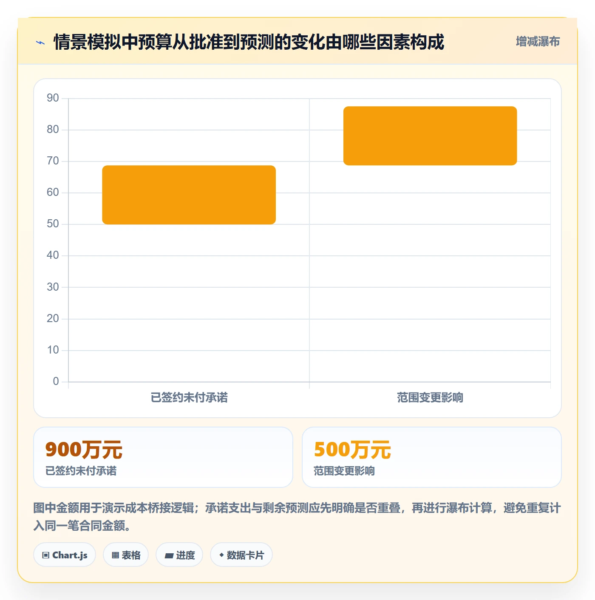595x600 pixels.
Task: Click the 增减瀑布 label in header
Action: click(538, 42)
